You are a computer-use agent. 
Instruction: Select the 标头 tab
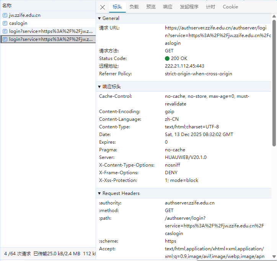tap(117, 7)
